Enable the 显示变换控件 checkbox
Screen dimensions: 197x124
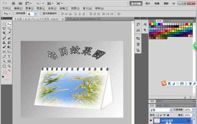[41, 14]
